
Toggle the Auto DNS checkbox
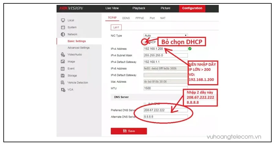coord(145,104)
